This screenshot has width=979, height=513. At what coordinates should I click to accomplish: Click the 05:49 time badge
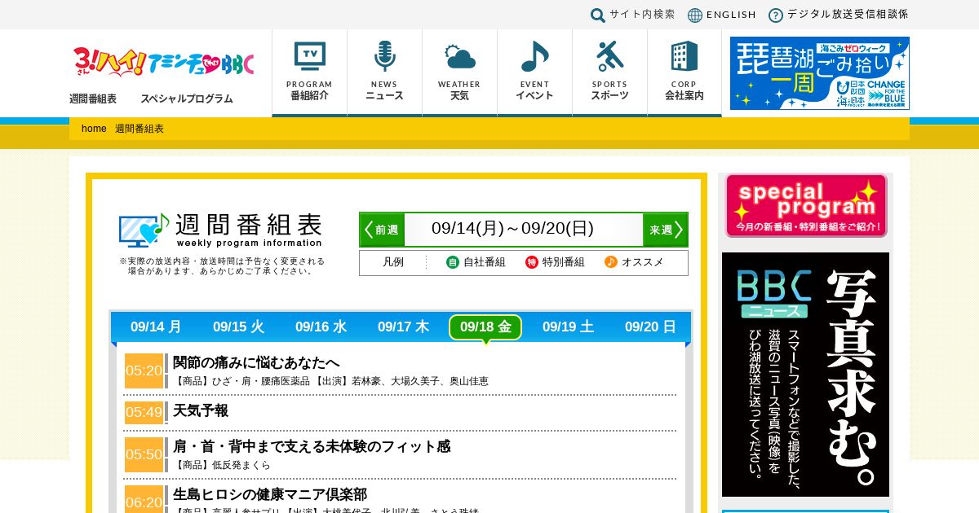coord(144,412)
